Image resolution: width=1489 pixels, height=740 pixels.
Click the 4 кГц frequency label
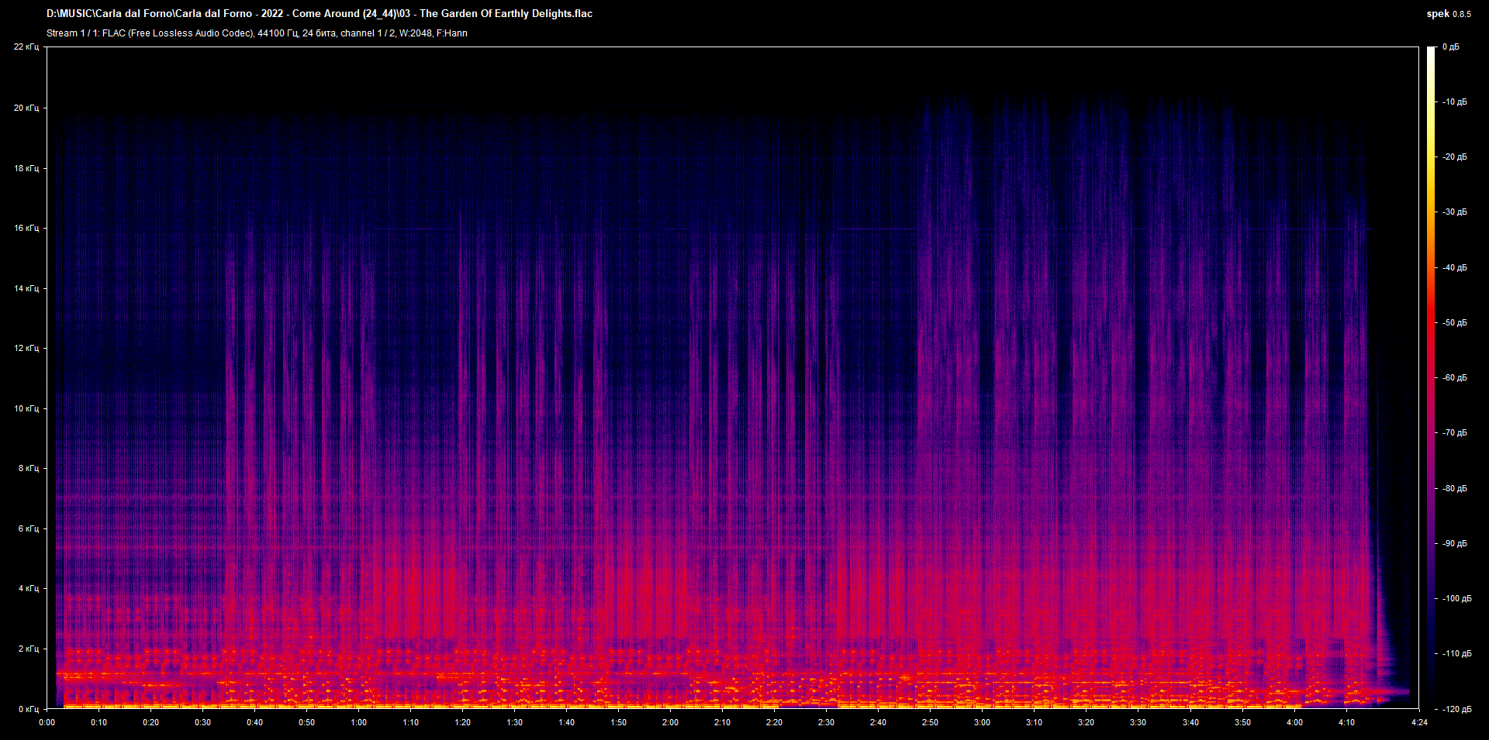pyautogui.click(x=29, y=588)
